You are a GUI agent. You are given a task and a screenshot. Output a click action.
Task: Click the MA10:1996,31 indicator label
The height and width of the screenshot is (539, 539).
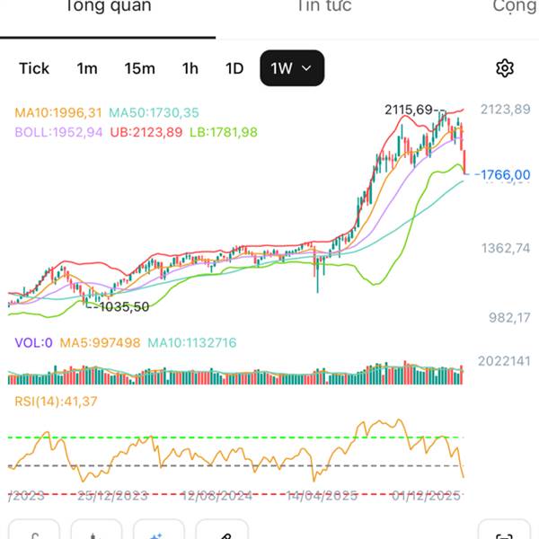(58, 113)
